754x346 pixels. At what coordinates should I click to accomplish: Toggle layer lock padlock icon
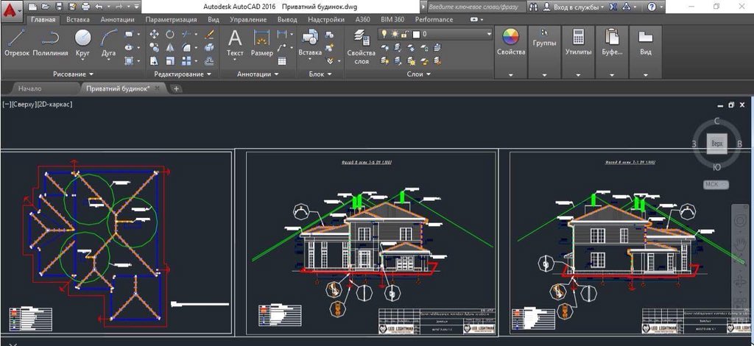pos(406,34)
